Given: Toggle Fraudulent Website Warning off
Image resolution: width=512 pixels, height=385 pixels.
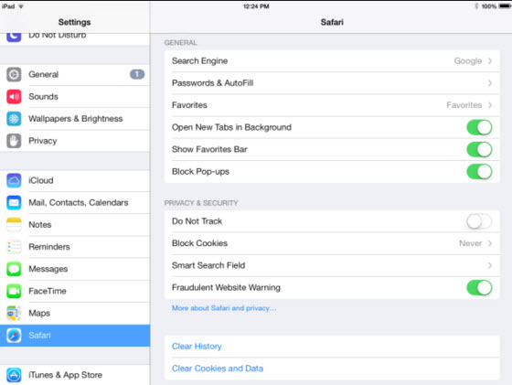Looking at the screenshot, I should tap(479, 288).
